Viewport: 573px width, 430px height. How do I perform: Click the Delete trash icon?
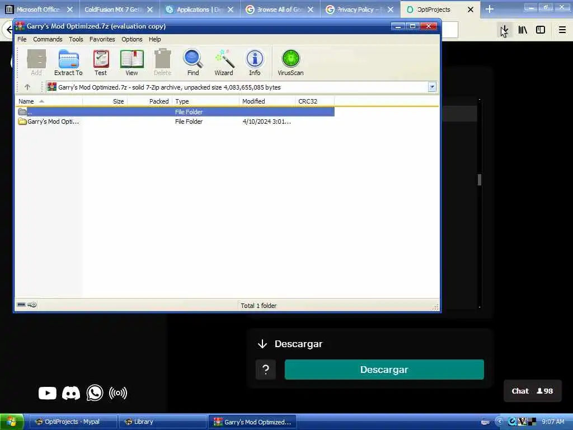tap(163, 62)
